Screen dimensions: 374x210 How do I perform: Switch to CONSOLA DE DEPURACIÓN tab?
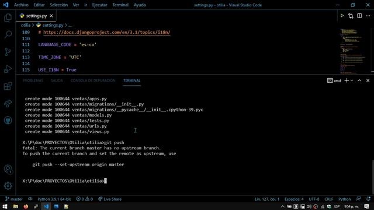pyautogui.click(x=93, y=80)
